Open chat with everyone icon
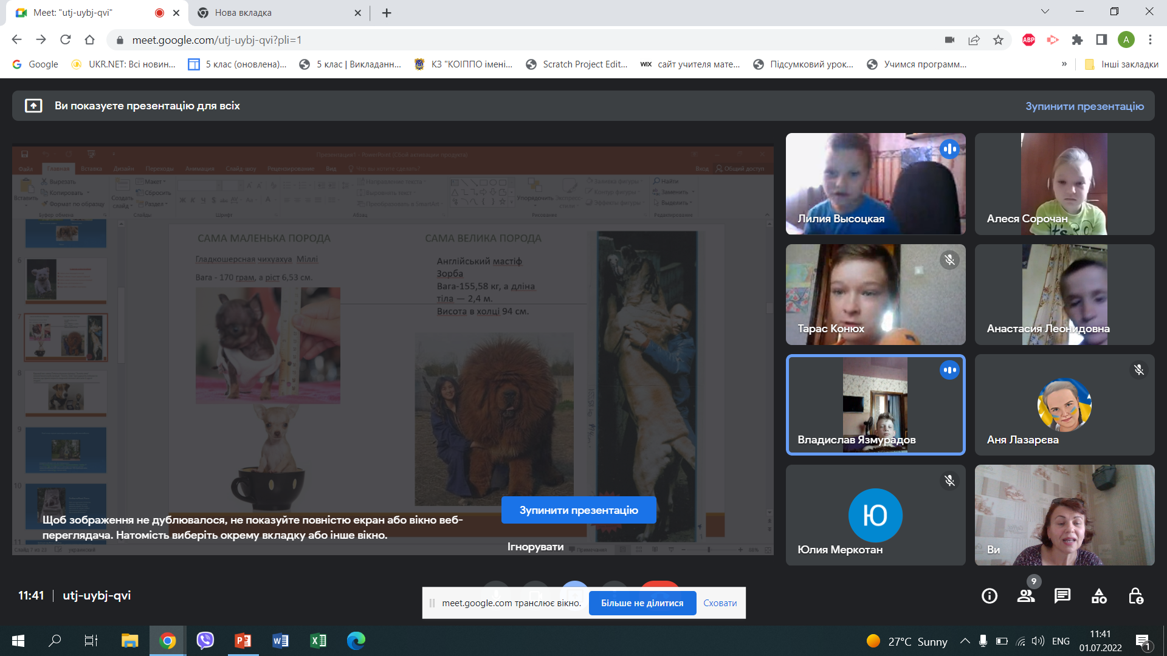The width and height of the screenshot is (1167, 656). pyautogui.click(x=1062, y=596)
